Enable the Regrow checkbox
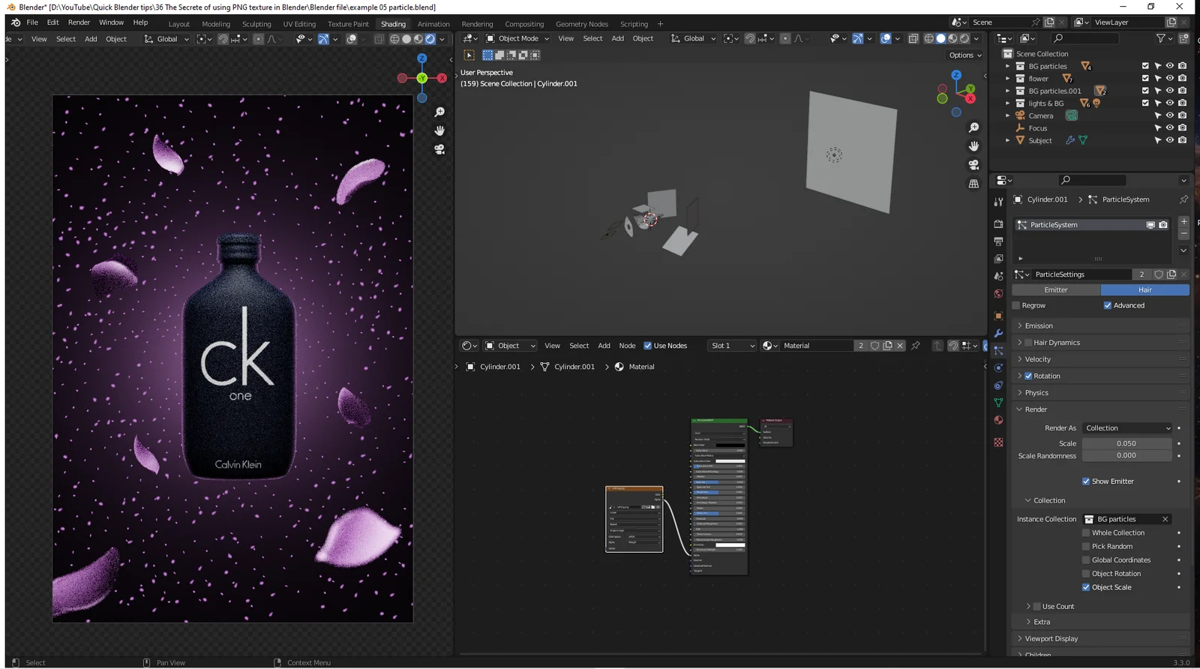The width and height of the screenshot is (1200, 669). [x=1016, y=305]
